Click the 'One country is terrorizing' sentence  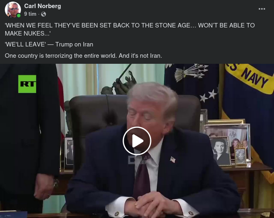click(83, 56)
